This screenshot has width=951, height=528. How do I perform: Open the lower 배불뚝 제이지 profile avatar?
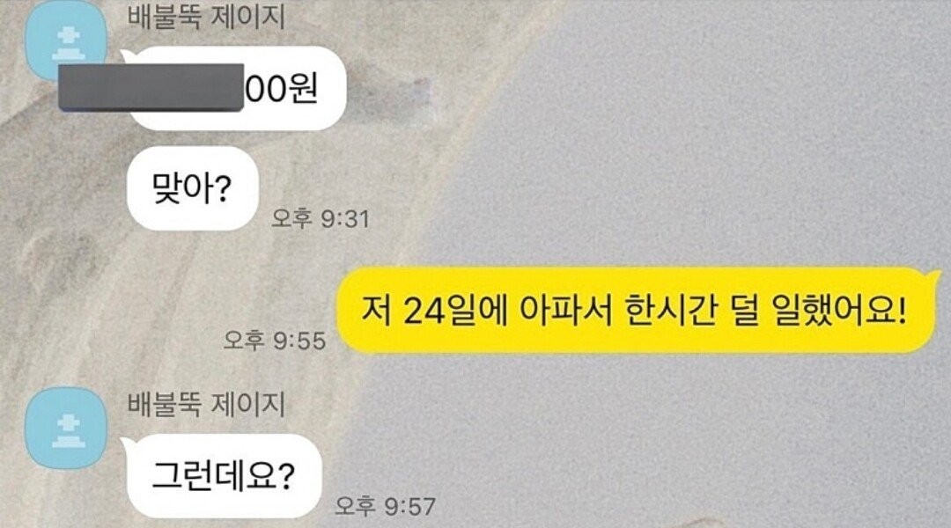65,428
